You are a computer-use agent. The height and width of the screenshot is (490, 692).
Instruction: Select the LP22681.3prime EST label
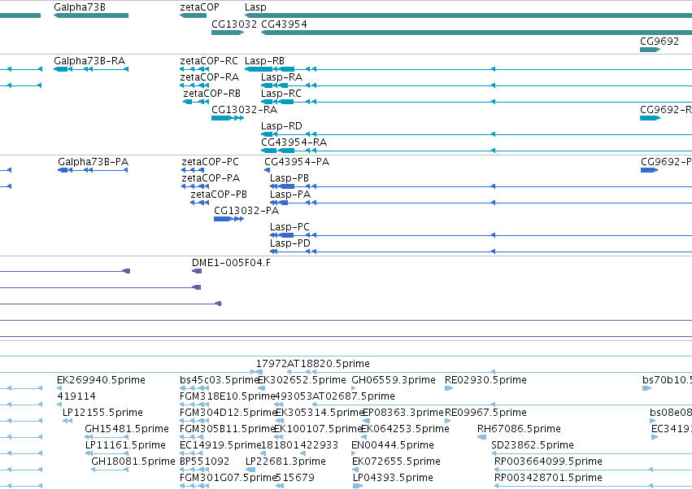tap(285, 462)
